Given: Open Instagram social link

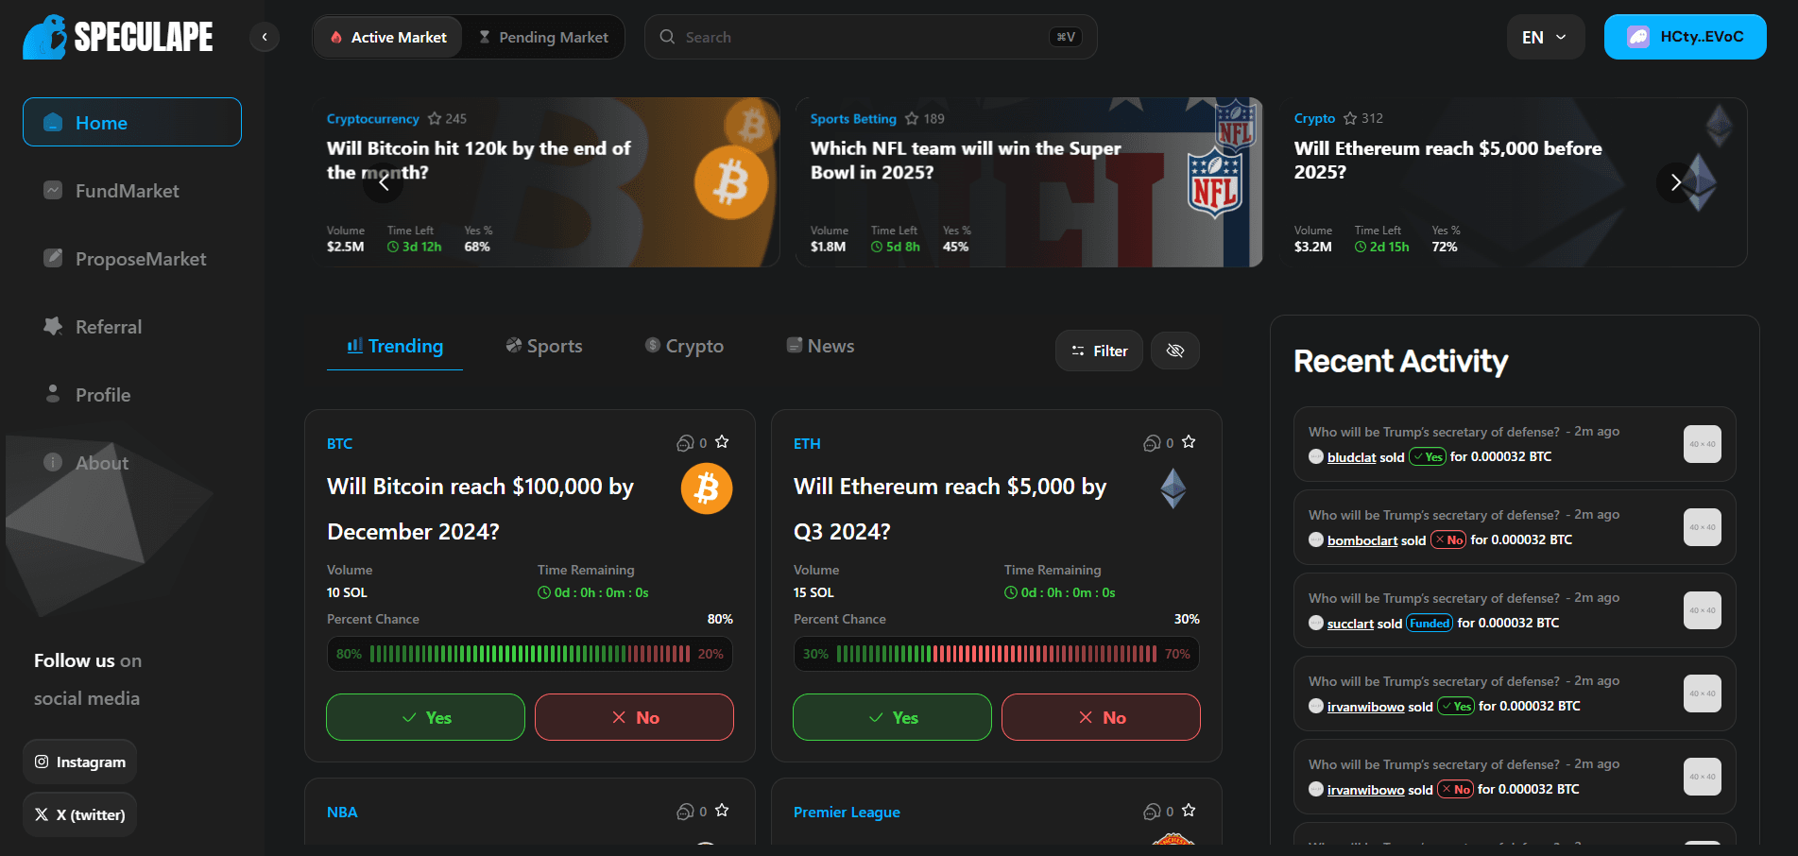Looking at the screenshot, I should click(x=80, y=762).
